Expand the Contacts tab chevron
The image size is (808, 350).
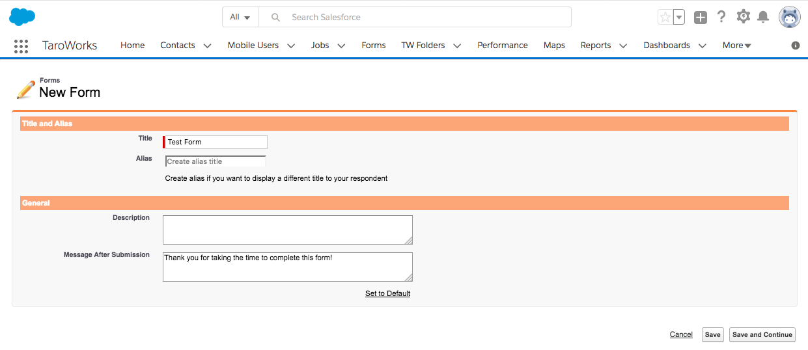coord(207,46)
